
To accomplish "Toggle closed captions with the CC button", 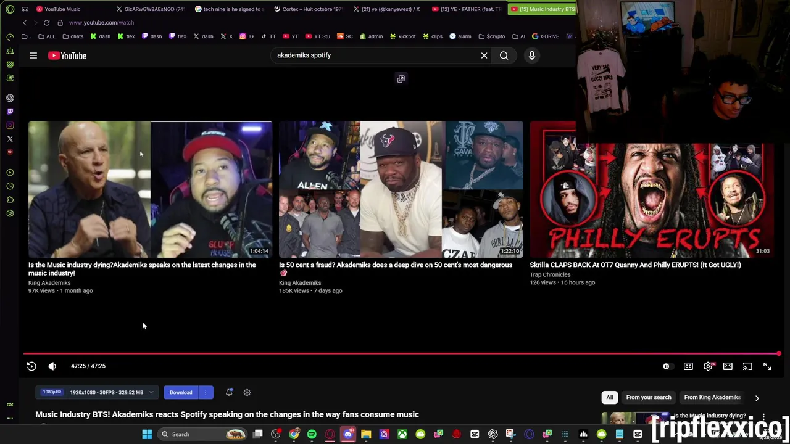I will 688,366.
